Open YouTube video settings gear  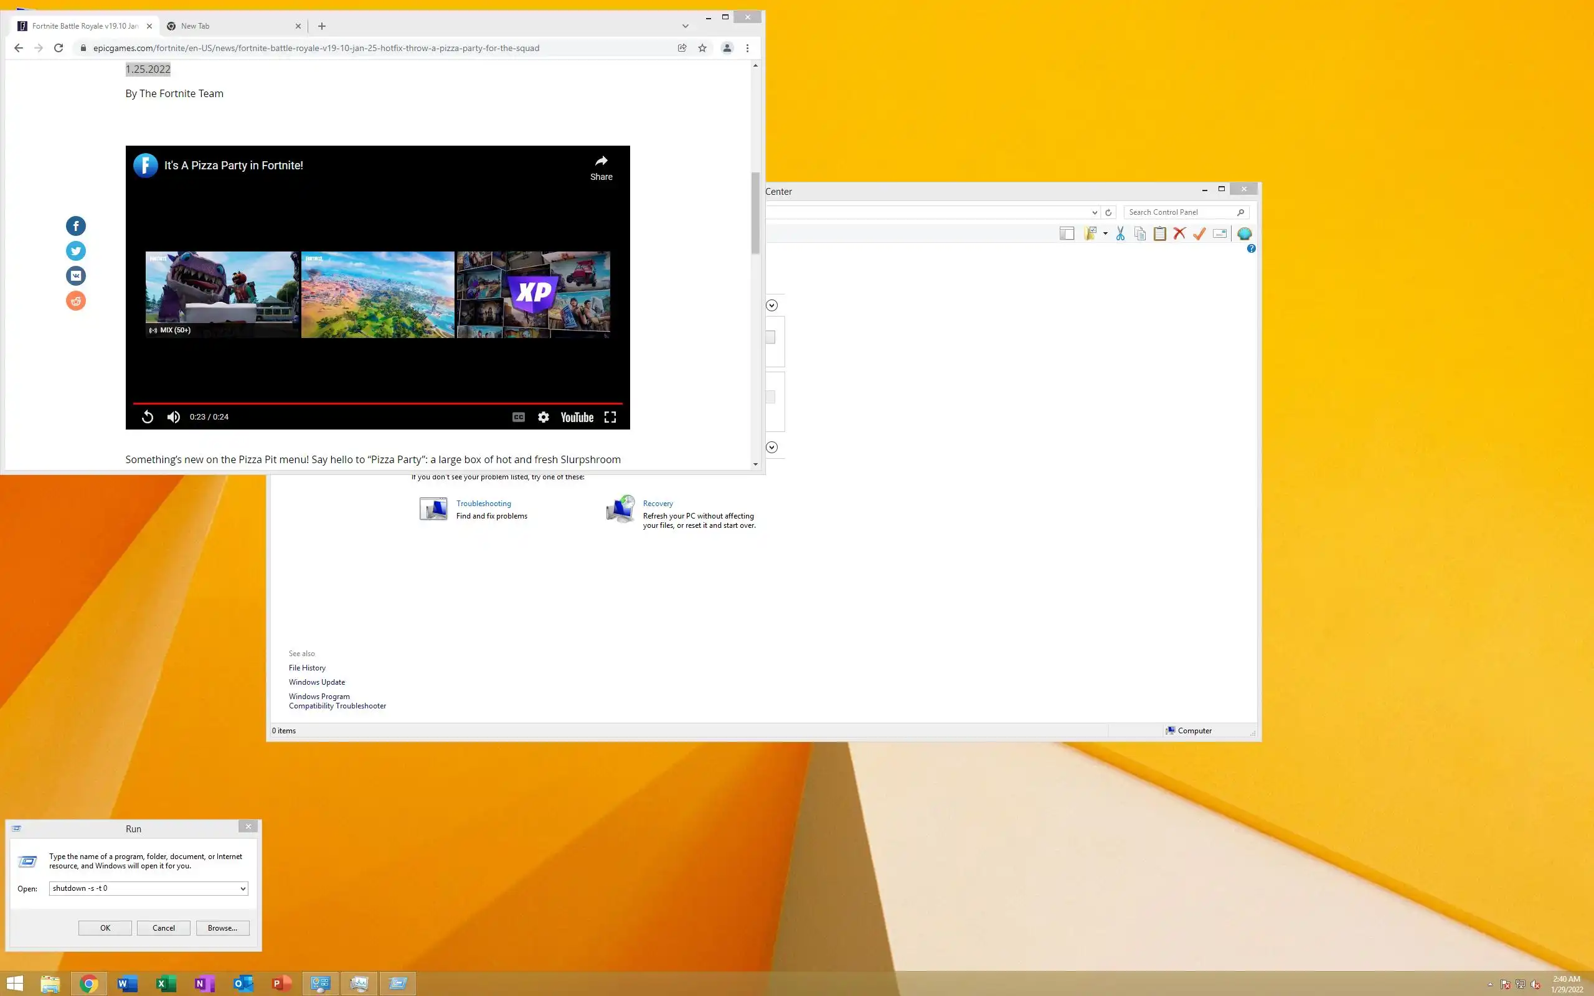pyautogui.click(x=544, y=417)
